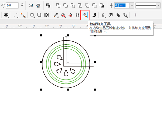
Task: Select the highlighted Smart fill tool
Action: pos(85,15)
